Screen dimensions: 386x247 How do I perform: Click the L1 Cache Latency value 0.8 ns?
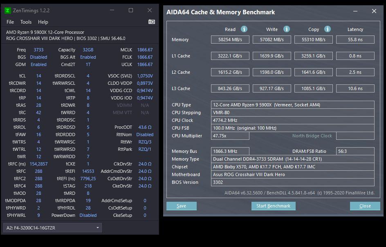point(355,56)
